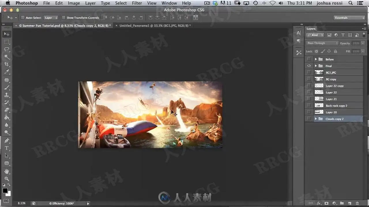
Task: Select the Healing Brush tool
Action: click(x=7, y=80)
